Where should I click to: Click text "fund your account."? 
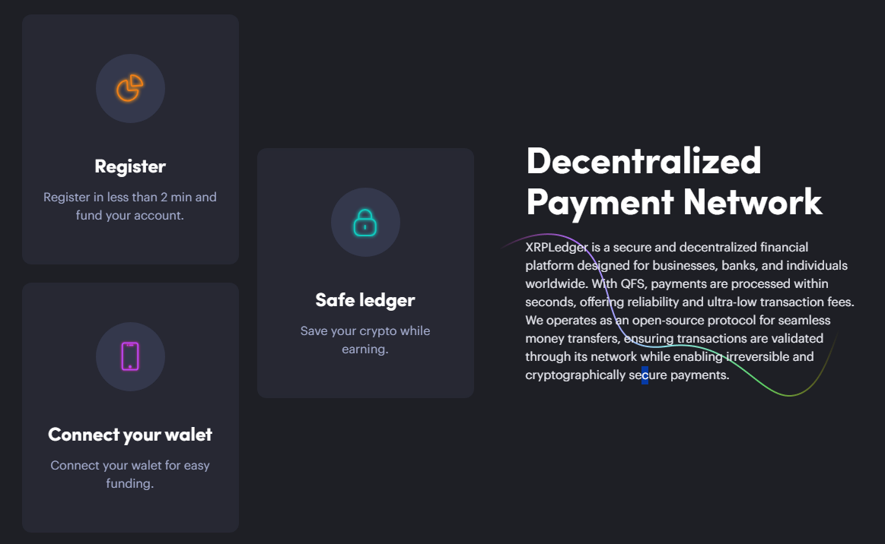[130, 215]
